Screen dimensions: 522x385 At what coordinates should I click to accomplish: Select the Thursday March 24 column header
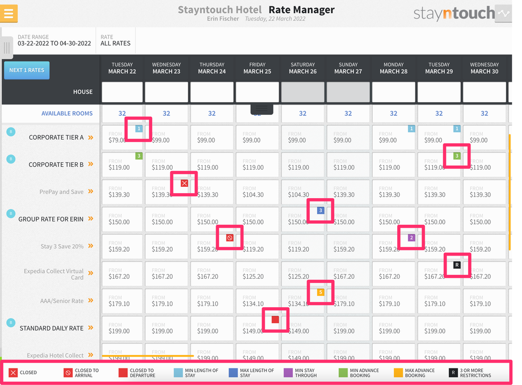(212, 68)
